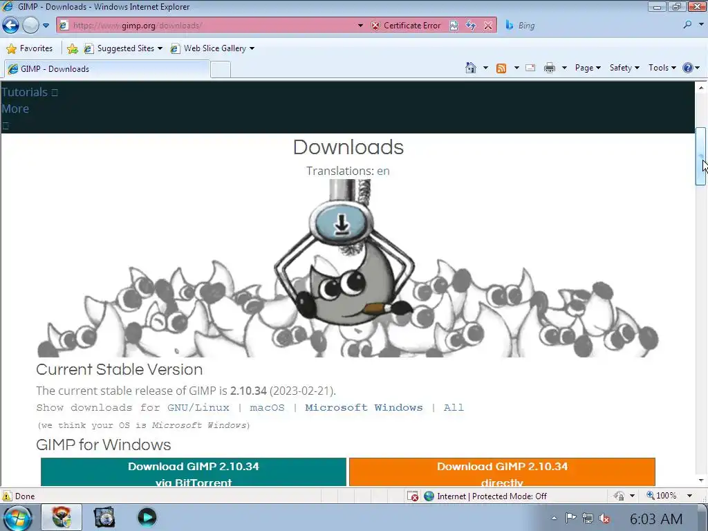Click the Stop loading X icon
The height and width of the screenshot is (531, 708).
[x=488, y=26]
